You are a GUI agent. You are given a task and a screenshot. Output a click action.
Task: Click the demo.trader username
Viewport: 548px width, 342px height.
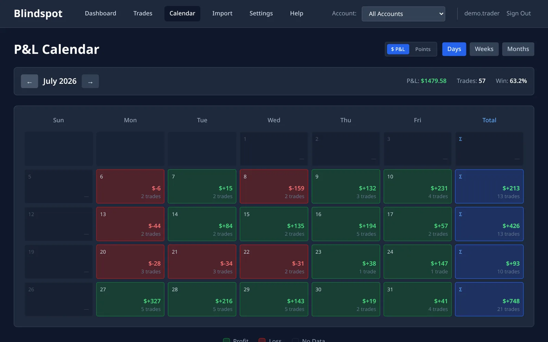(x=482, y=14)
